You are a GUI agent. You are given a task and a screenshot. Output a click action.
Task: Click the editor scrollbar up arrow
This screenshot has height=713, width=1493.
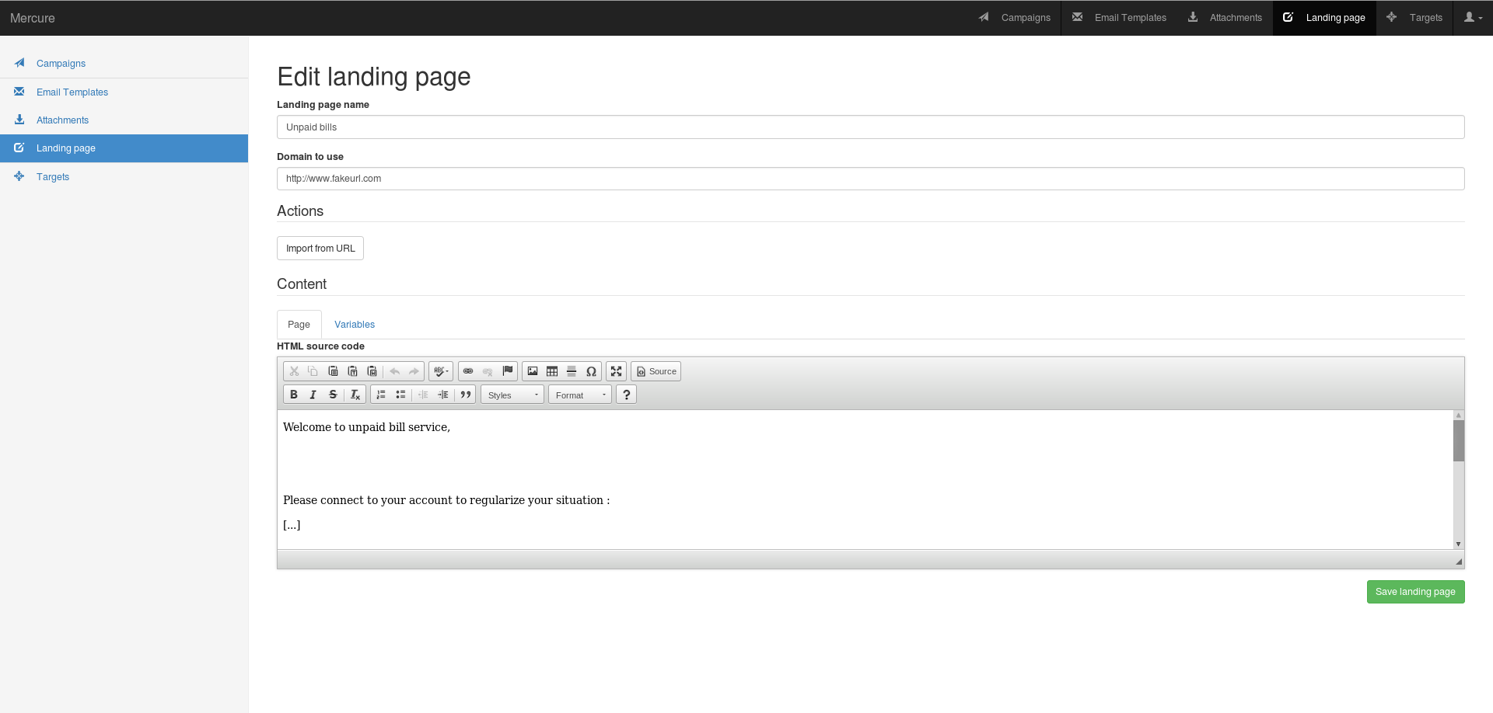pyautogui.click(x=1459, y=415)
